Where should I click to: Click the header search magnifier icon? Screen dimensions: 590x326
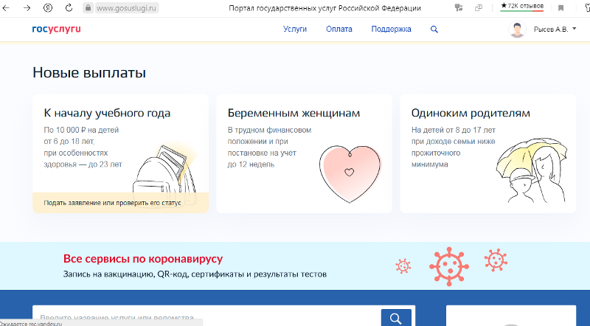point(434,30)
